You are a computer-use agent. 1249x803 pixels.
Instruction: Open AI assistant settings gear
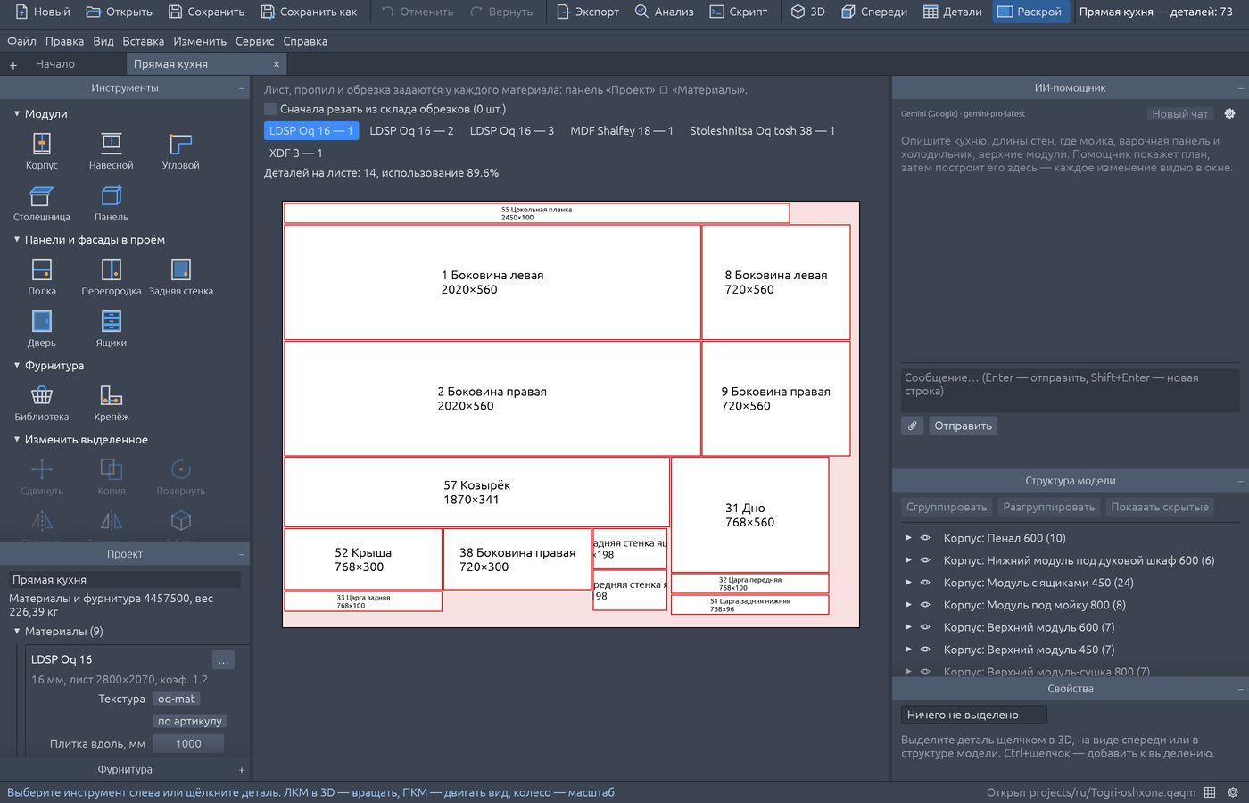click(x=1229, y=114)
